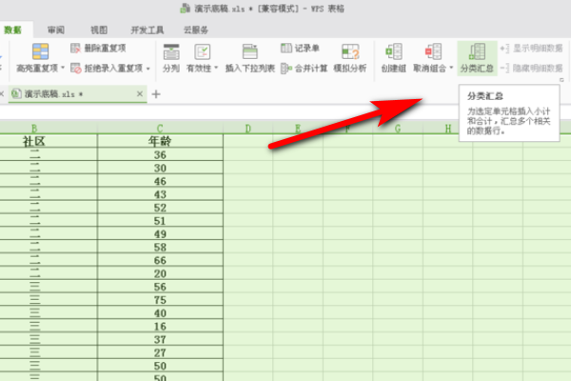Viewport: 571px width, 381px height.
Task: Select column E header
Action: click(x=298, y=129)
